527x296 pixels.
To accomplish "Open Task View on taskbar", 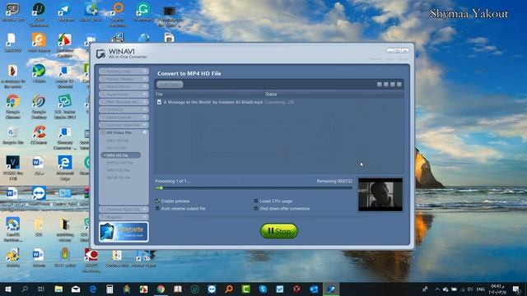I will click(41, 289).
